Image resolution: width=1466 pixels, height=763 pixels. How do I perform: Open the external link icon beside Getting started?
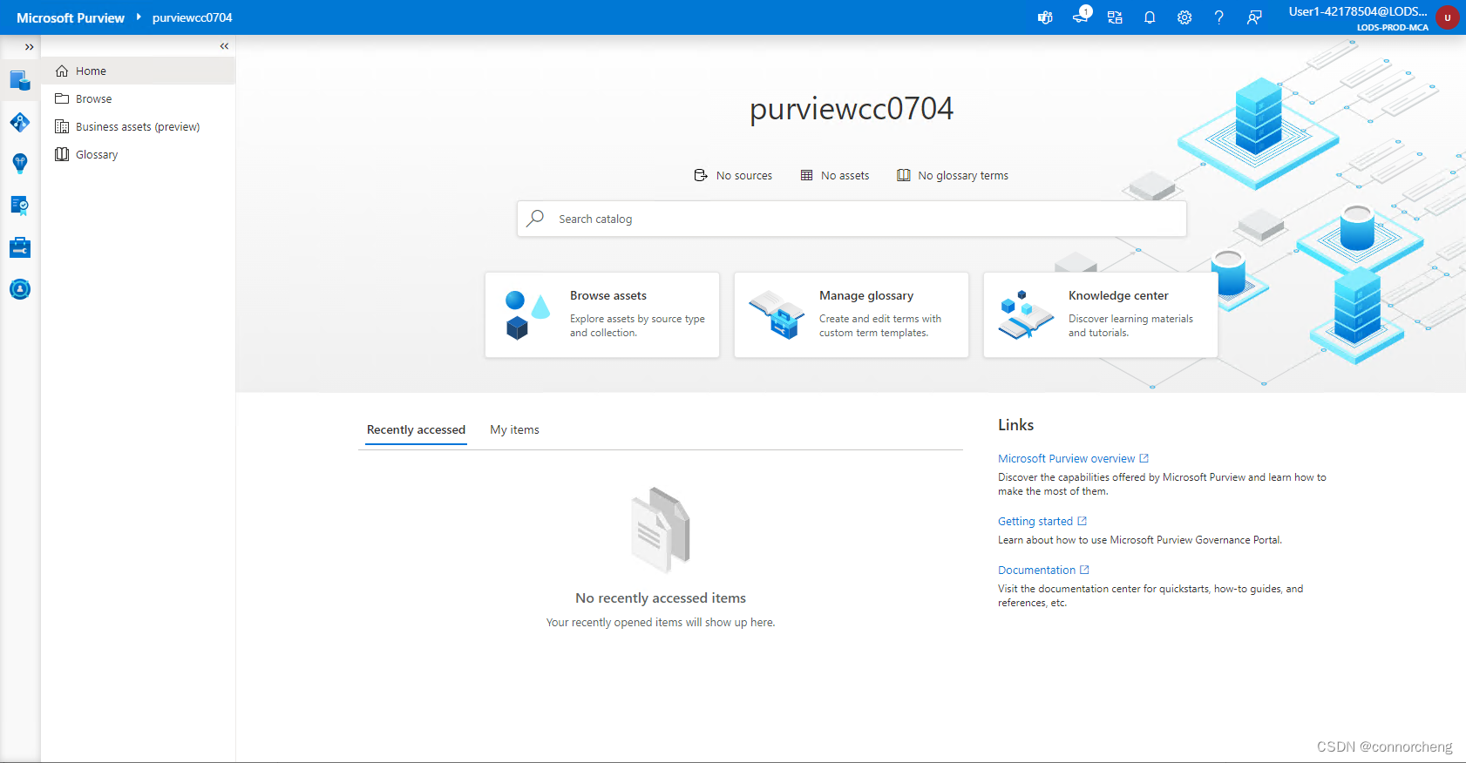point(1083,521)
